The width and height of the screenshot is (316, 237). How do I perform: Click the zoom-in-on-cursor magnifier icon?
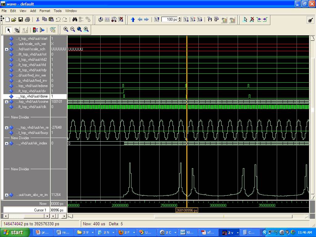click(86, 29)
